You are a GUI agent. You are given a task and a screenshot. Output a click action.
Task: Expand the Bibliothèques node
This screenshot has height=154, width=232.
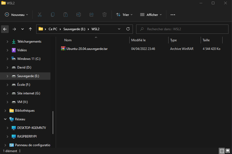tap(5, 111)
